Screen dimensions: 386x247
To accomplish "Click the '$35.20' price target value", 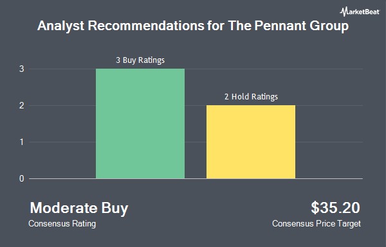I will coord(335,208).
